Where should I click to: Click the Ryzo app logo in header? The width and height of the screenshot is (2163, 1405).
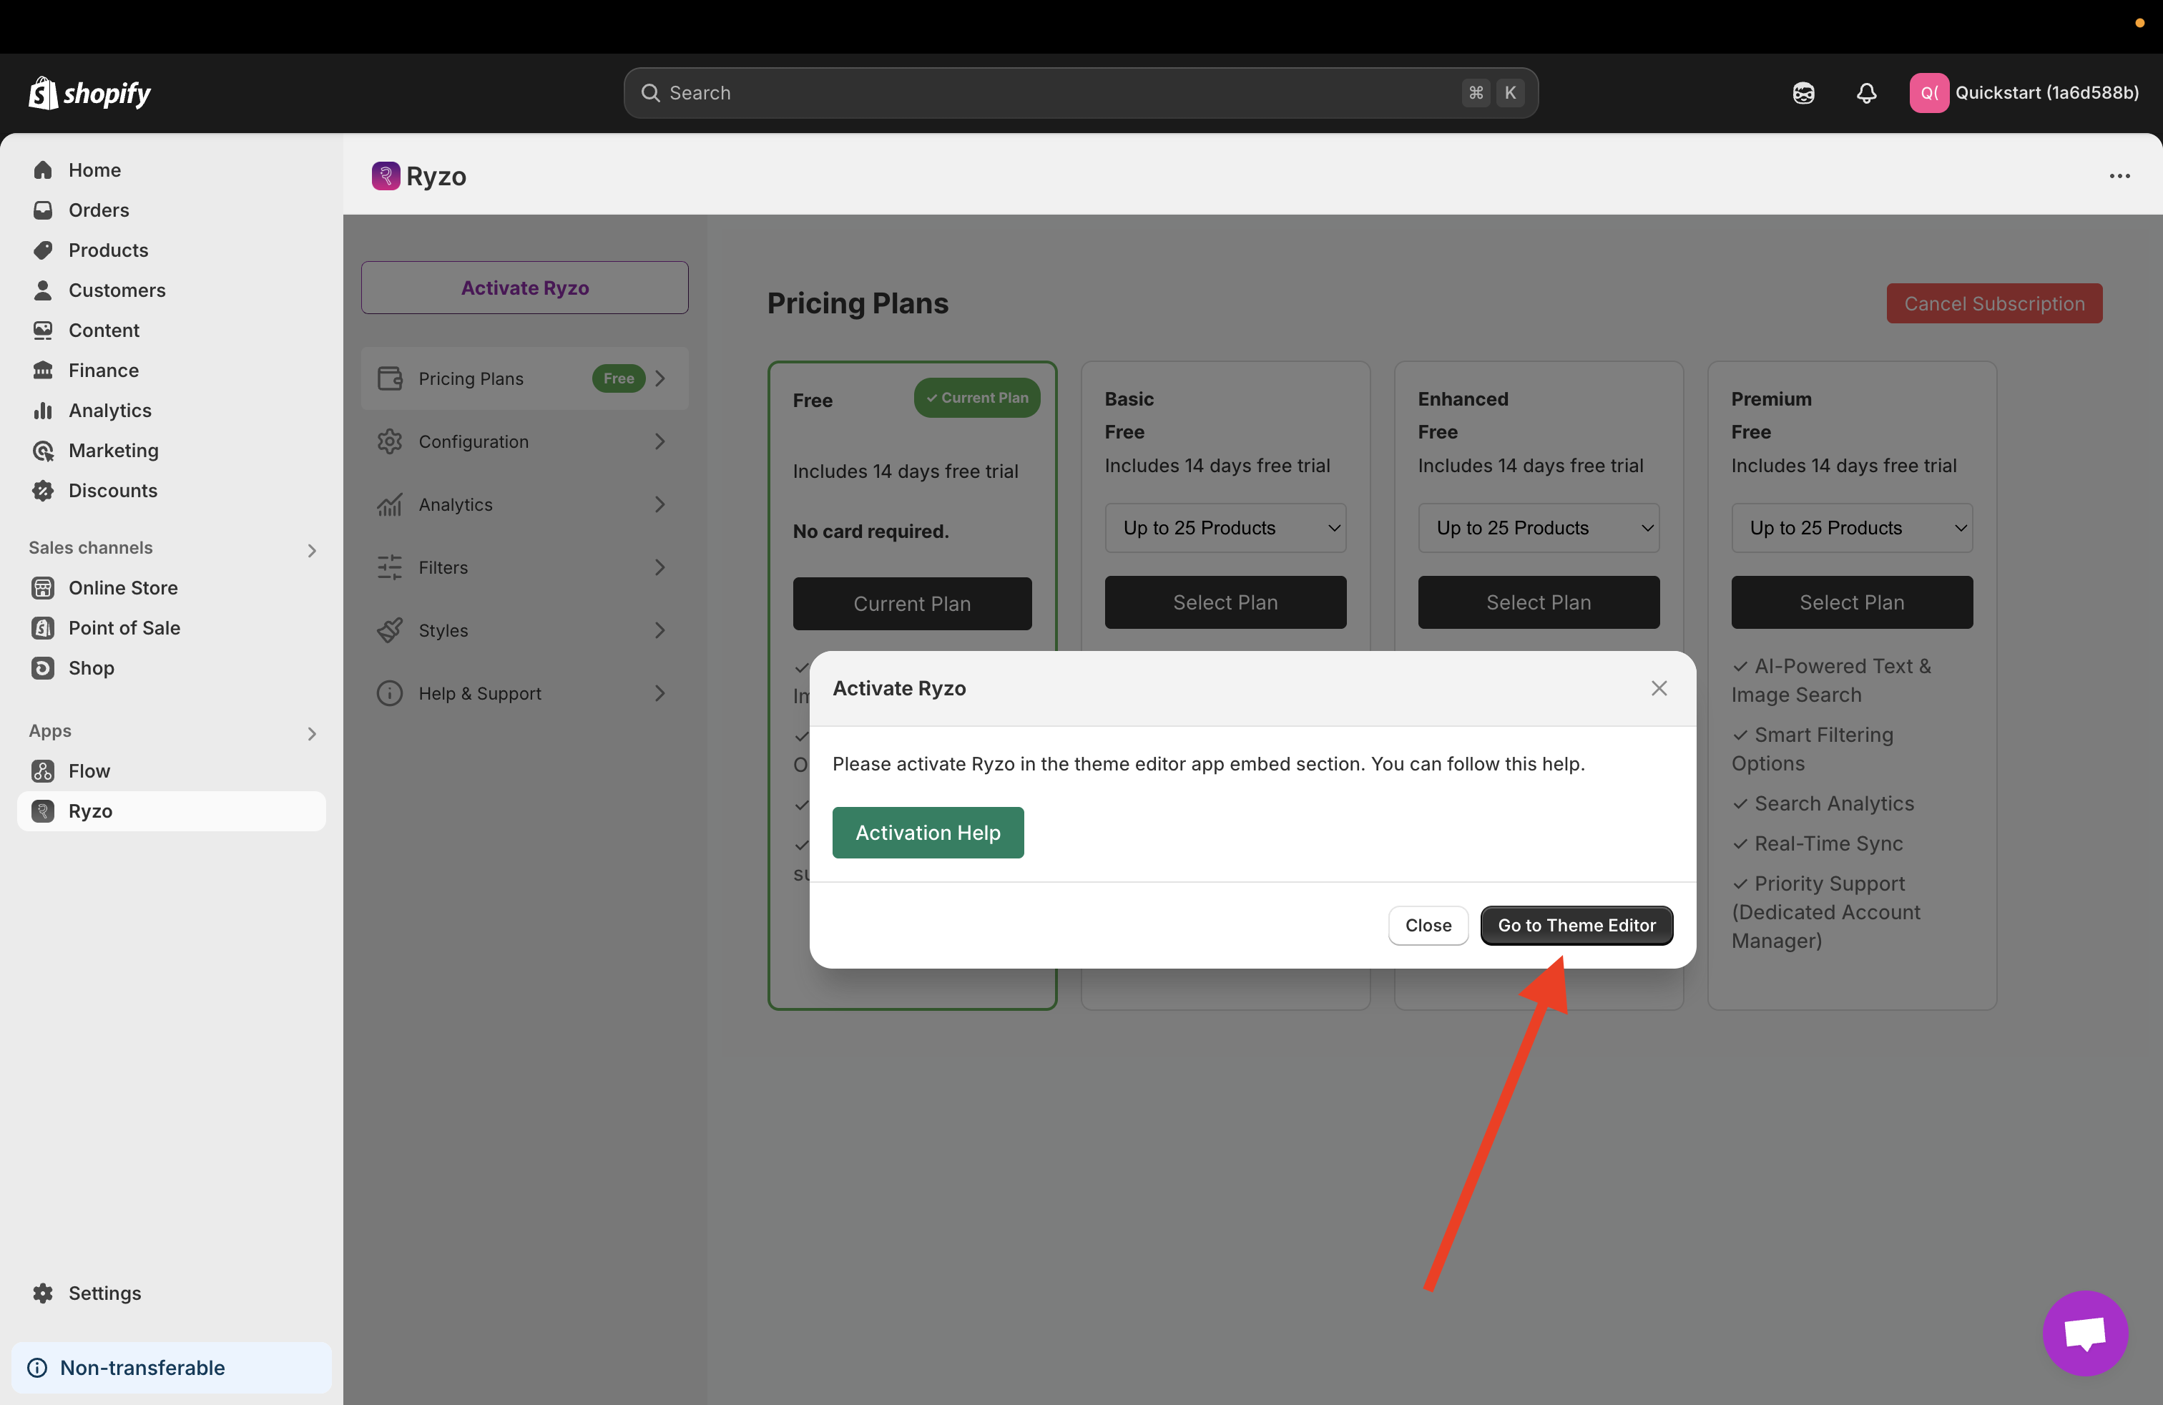click(x=386, y=176)
